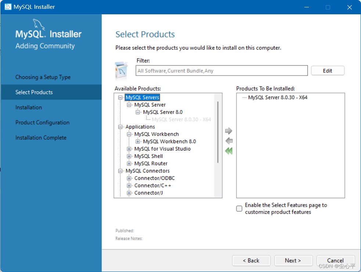361x272 pixels.
Task: Open the Installation Complete step
Action: 41,138
